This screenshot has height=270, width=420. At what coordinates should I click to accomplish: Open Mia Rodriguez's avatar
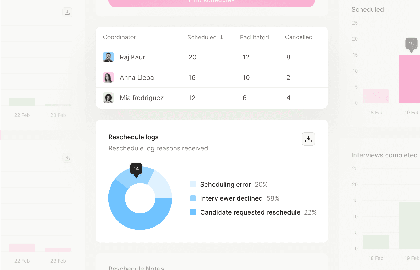pyautogui.click(x=108, y=98)
